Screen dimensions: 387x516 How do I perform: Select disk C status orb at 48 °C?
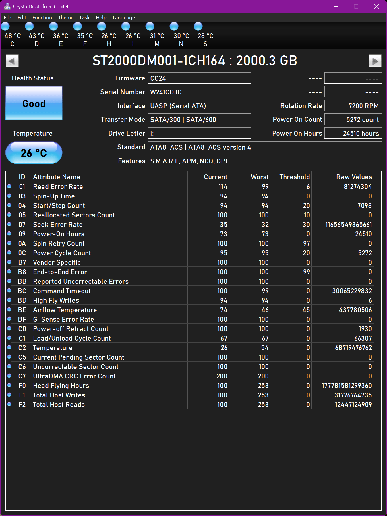(x=5, y=26)
